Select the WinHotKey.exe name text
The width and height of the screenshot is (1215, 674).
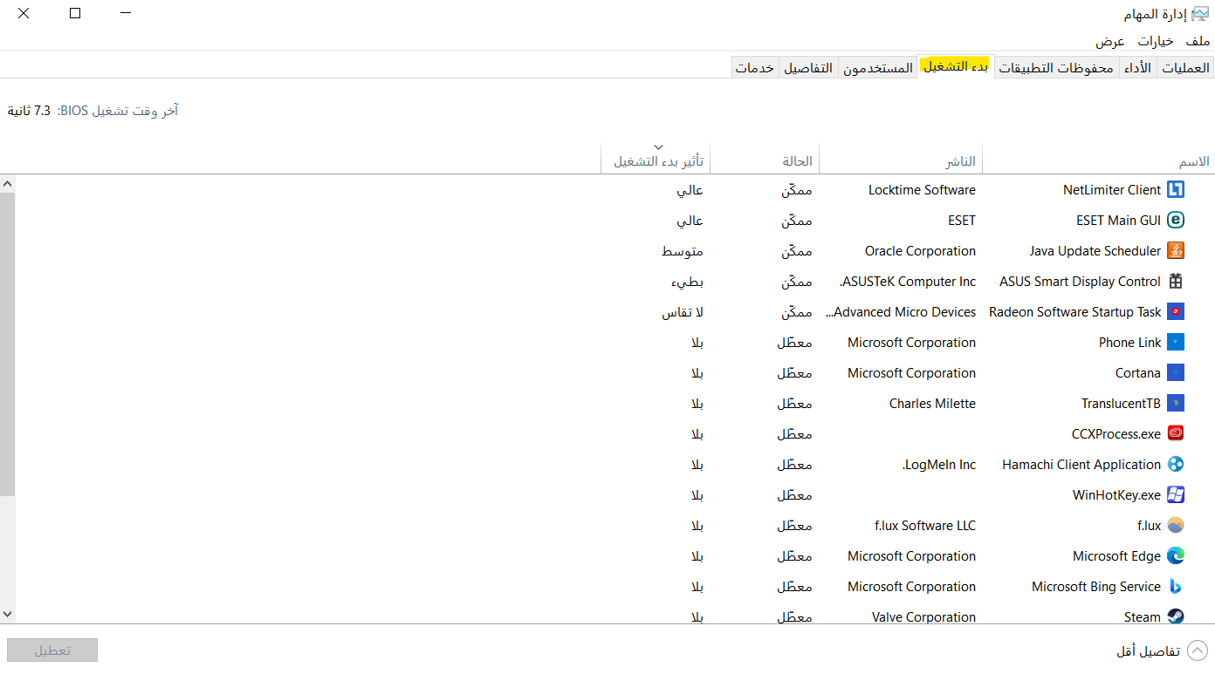(x=1117, y=495)
